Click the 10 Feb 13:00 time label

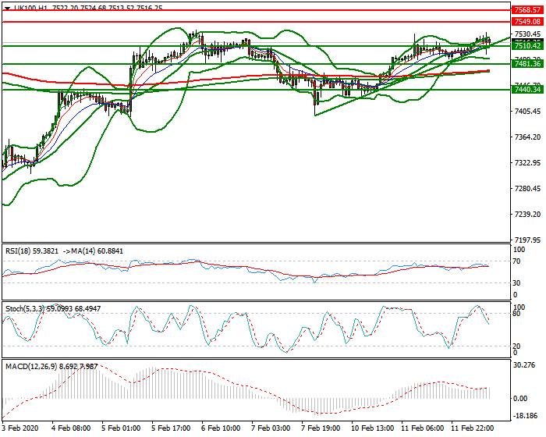click(372, 428)
